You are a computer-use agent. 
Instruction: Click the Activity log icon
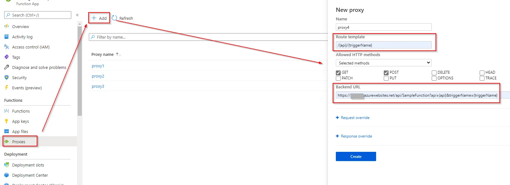coord(6,37)
